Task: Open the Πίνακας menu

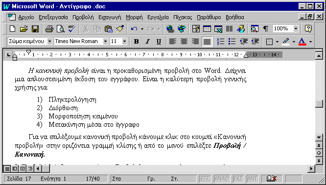Action: tap(183, 17)
